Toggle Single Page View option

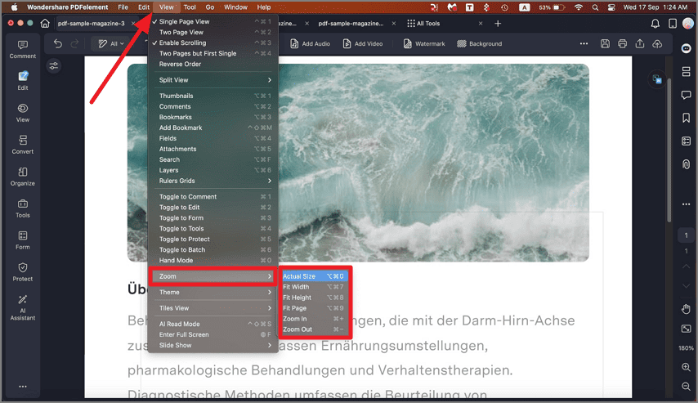tap(212, 21)
